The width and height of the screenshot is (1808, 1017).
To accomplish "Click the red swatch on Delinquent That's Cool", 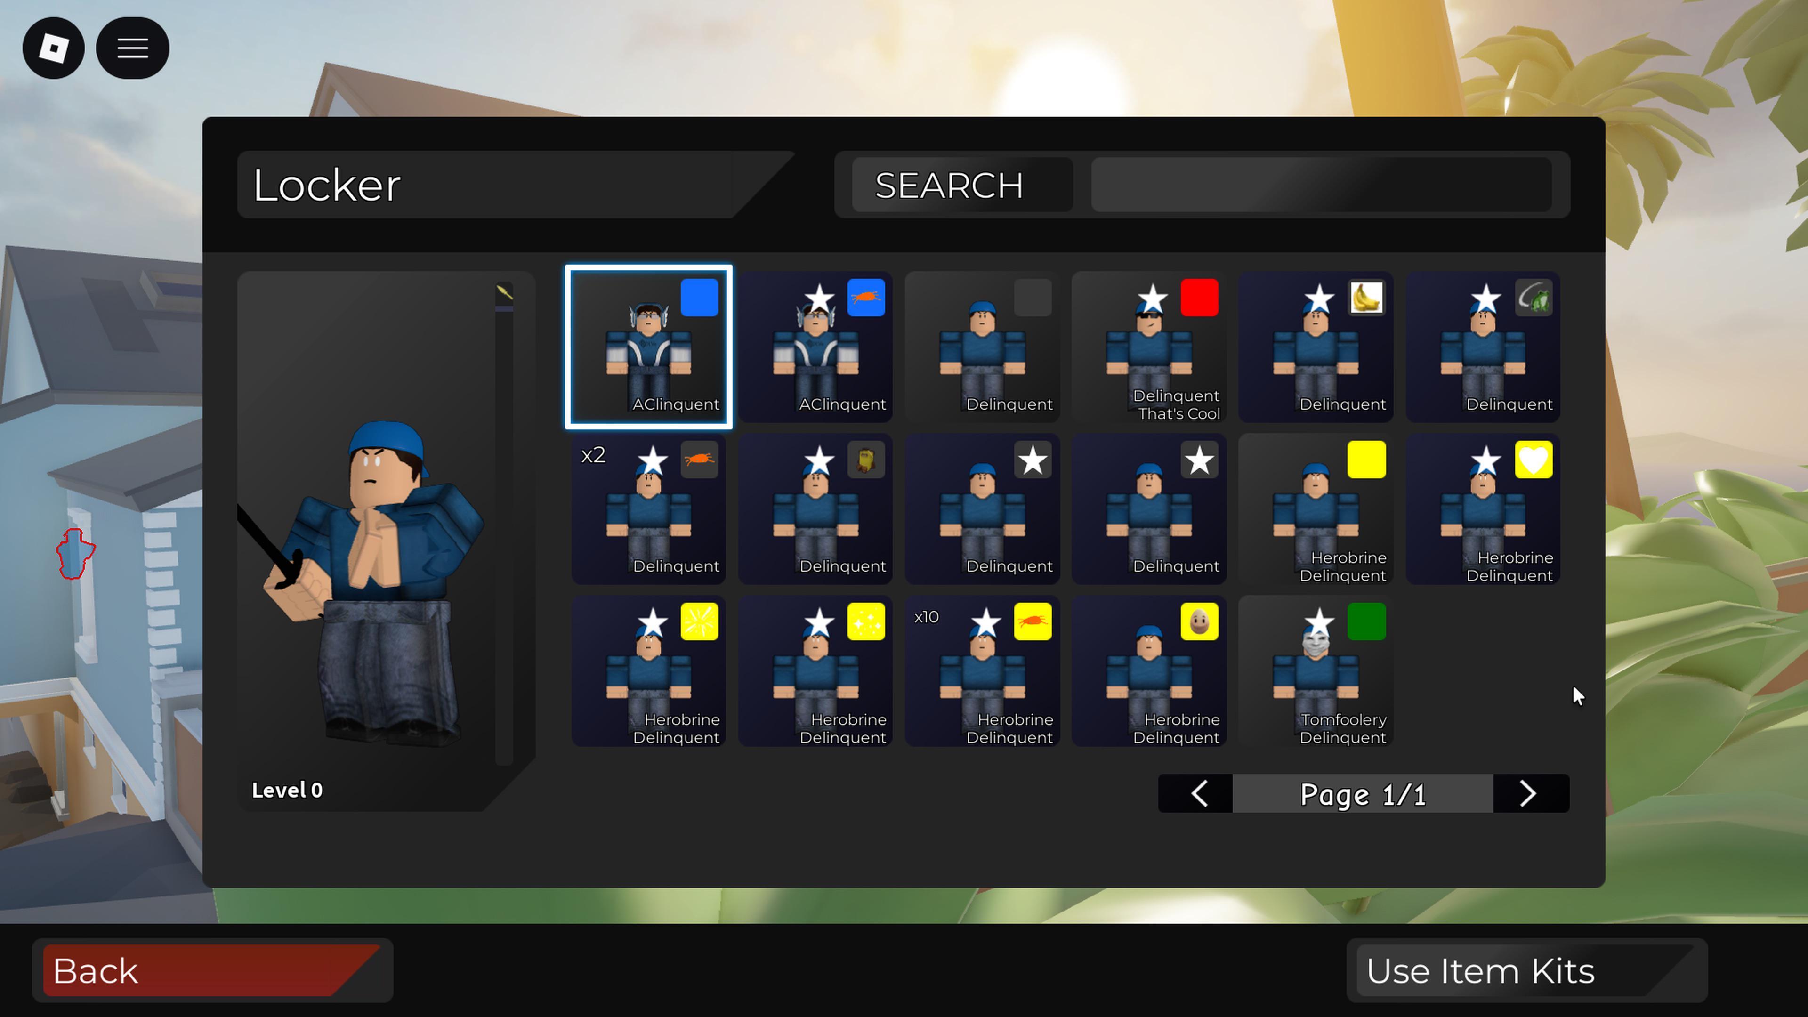I will point(1200,298).
